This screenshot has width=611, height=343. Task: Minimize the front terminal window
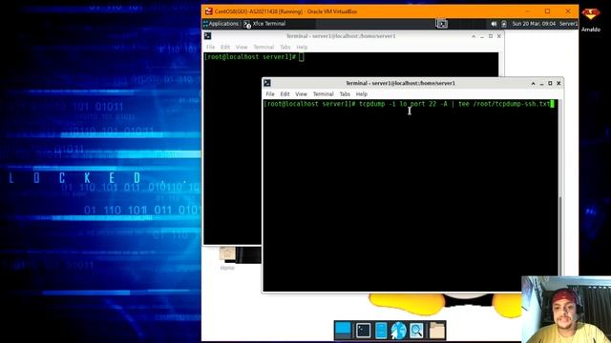pos(541,83)
